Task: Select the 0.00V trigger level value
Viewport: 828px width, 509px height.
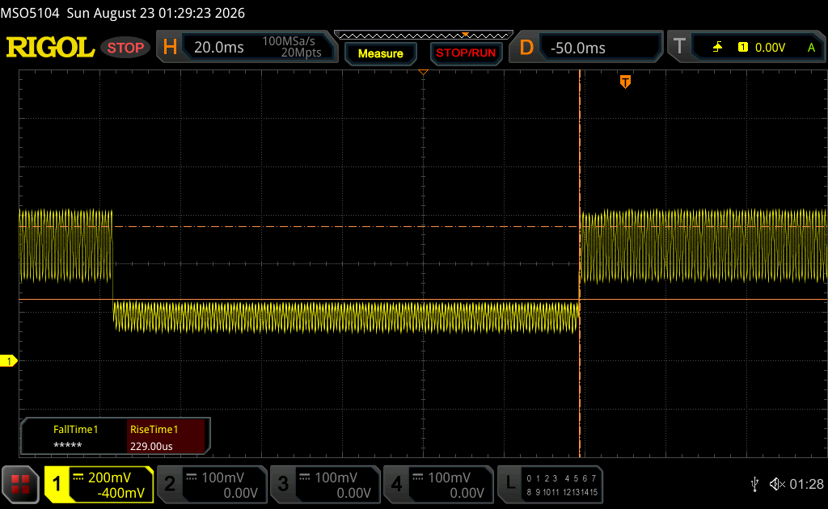Action: click(770, 48)
